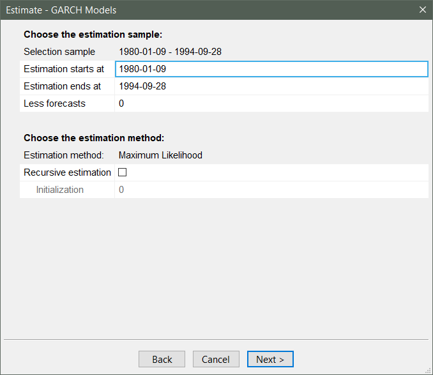
Task: Click the 'Recursive estimation' label text
Action: tap(67, 172)
